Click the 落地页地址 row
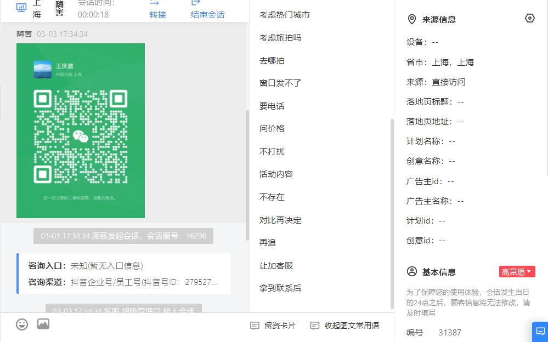 click(x=435, y=122)
